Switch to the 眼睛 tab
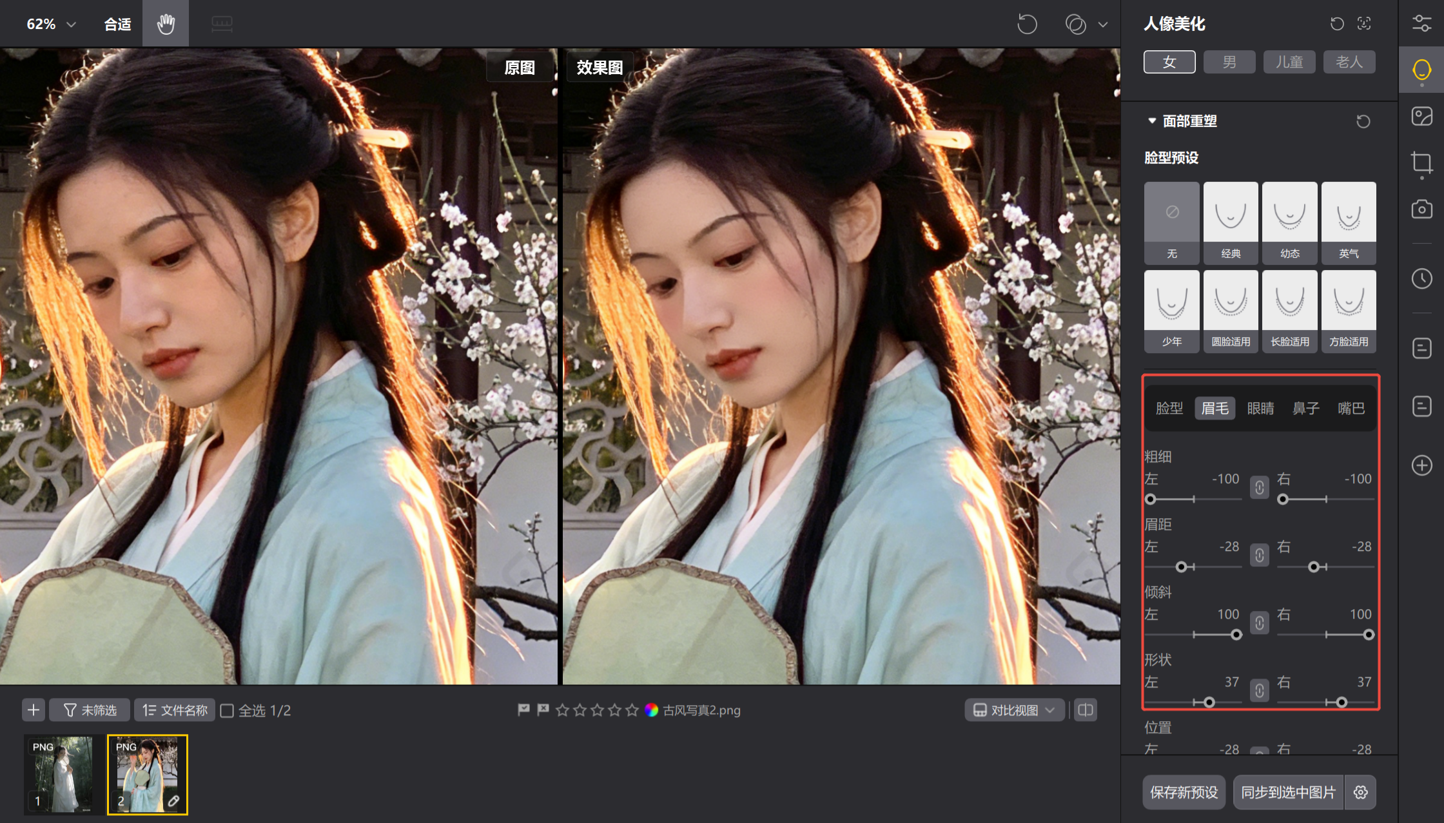The width and height of the screenshot is (1444, 823). 1260,407
